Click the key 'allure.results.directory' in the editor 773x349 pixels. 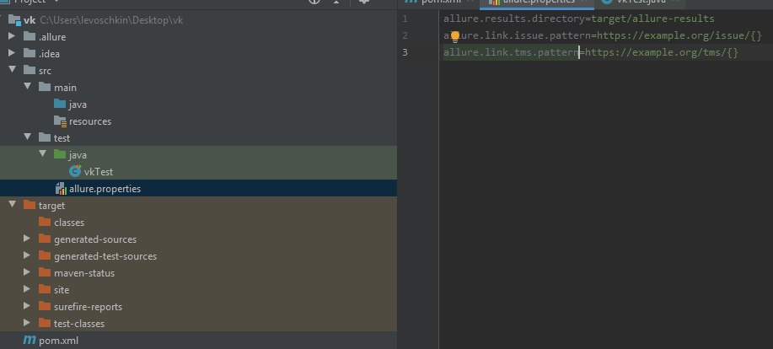pyautogui.click(x=514, y=19)
